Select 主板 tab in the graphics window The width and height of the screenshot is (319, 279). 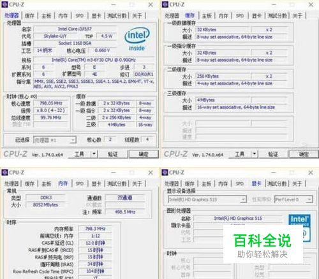(206, 183)
